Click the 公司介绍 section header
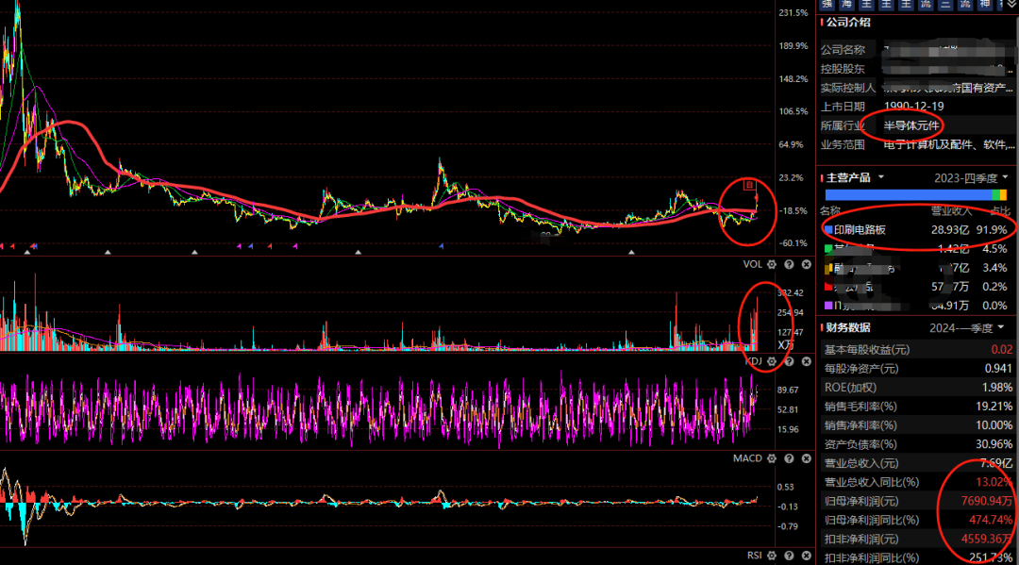The width and height of the screenshot is (1019, 565). pyautogui.click(x=848, y=22)
